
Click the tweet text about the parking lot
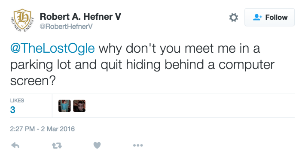point(142,65)
